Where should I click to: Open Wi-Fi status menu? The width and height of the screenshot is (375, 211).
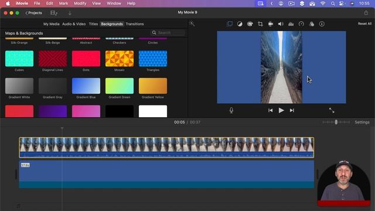[x=323, y=4]
